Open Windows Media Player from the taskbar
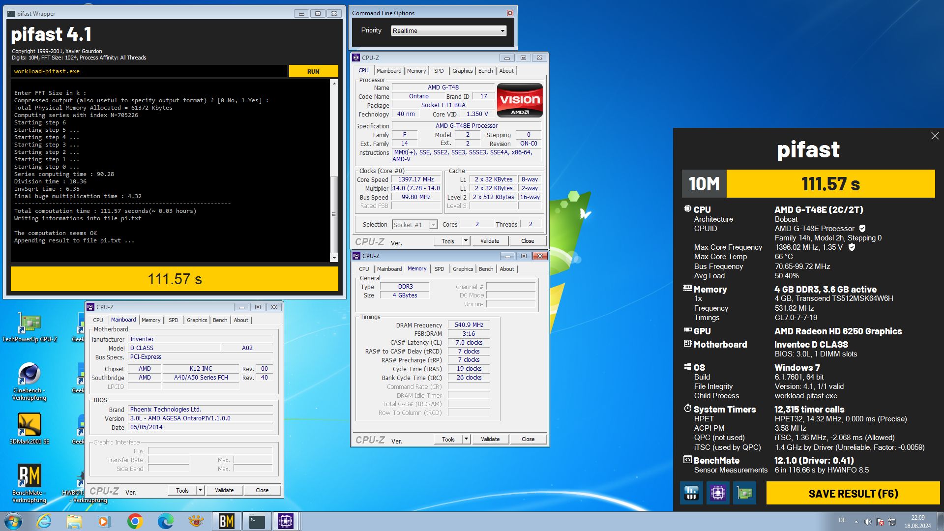Viewport: 944px width, 531px height. (x=104, y=521)
